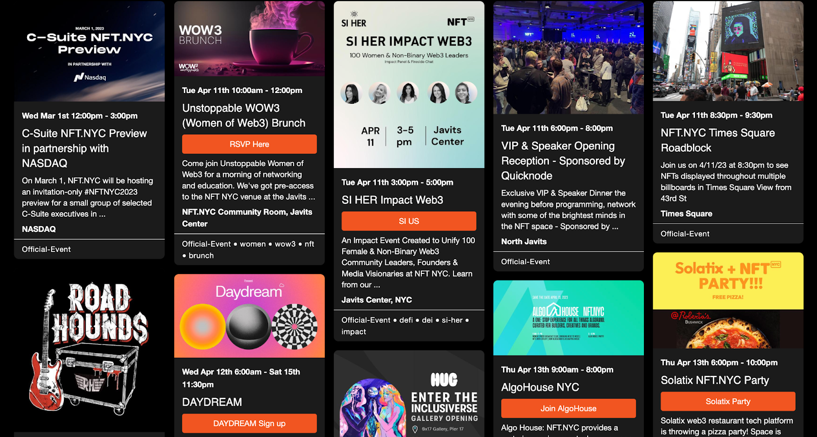Select the brunch tag
The image size is (817, 437).
[201, 256]
